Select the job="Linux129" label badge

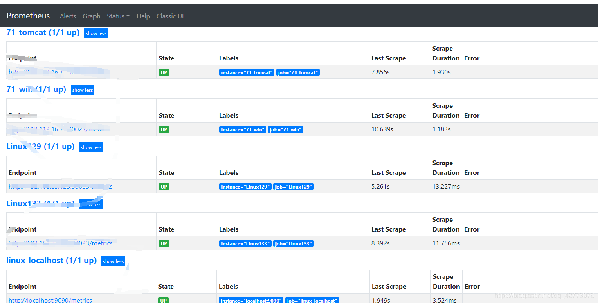pyautogui.click(x=294, y=187)
